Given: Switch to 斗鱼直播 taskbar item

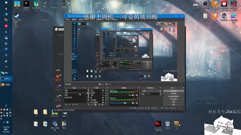Looking at the screenshot, I should point(6,85).
